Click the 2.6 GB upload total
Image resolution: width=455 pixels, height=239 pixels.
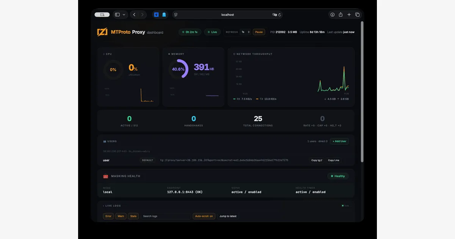pos(344,99)
